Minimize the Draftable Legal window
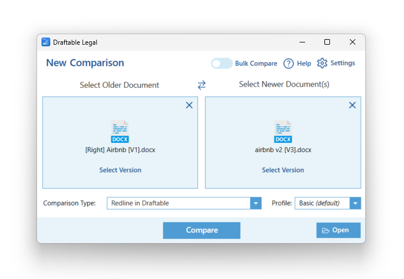This screenshot has height=279, width=404. 302,42
